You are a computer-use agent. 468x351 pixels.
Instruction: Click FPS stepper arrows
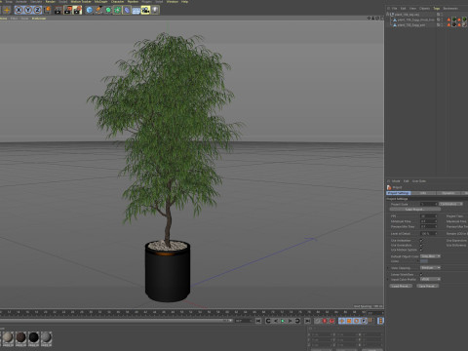[x=436, y=216]
